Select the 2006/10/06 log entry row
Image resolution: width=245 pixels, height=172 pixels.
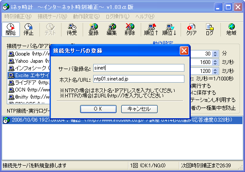coord(122,120)
